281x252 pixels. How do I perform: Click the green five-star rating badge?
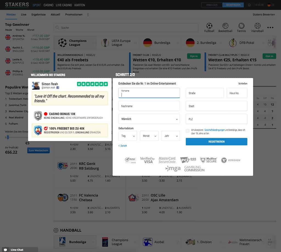(x=92, y=84)
